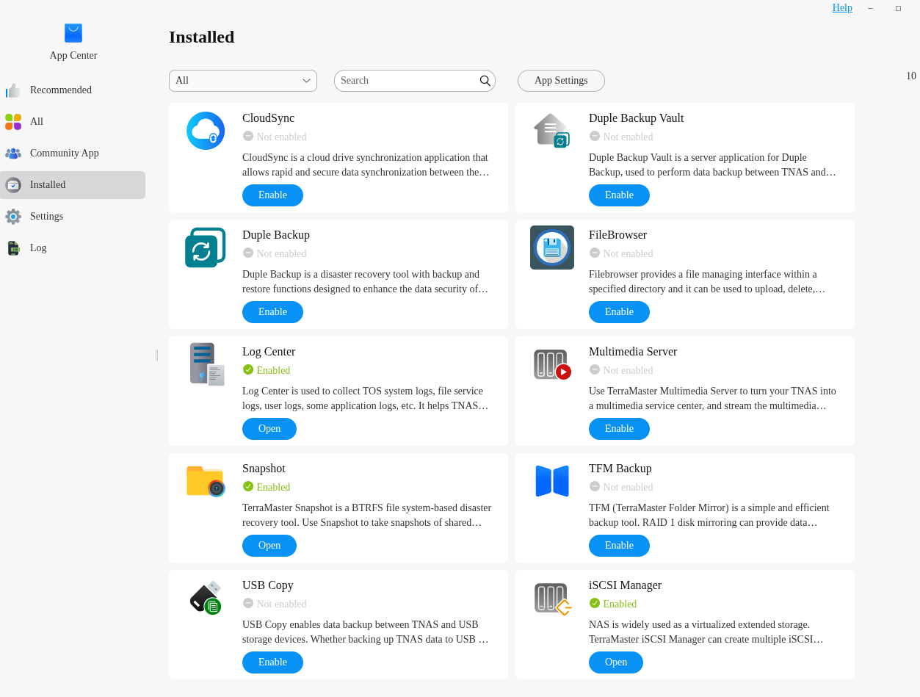Click the FileBrowser floppy disk icon
Screen dimensions: 920x697
point(552,248)
